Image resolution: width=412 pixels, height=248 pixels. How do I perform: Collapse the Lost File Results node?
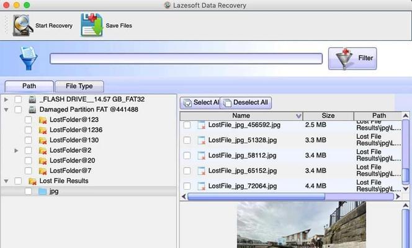pos(6,181)
